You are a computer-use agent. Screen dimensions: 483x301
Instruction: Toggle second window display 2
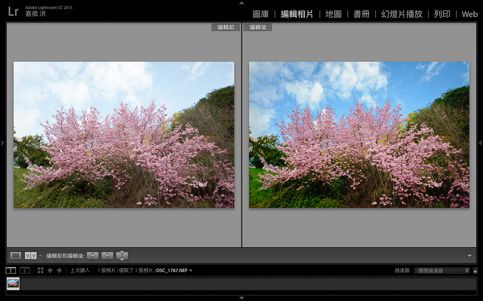25,271
